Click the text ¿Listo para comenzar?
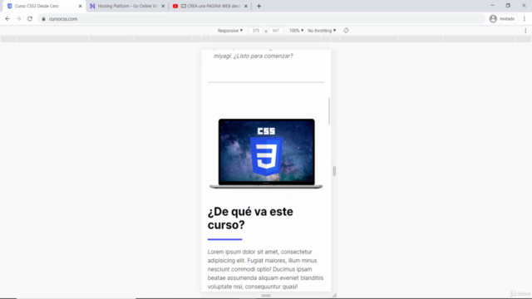The height and width of the screenshot is (299, 532). click(263, 56)
